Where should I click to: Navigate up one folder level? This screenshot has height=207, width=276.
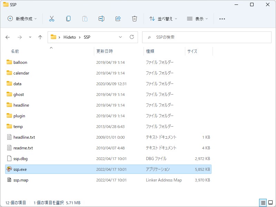tap(40, 37)
